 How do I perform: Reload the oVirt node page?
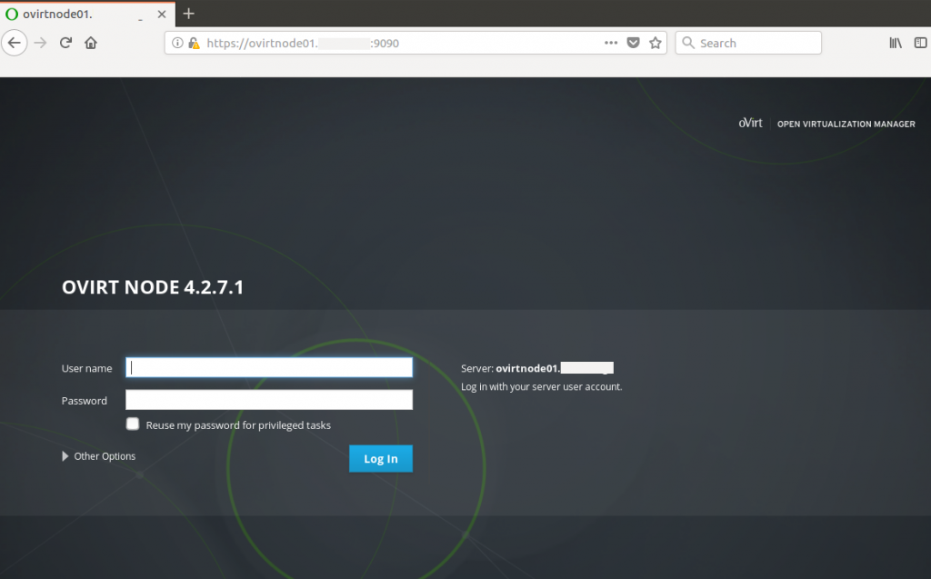click(65, 43)
